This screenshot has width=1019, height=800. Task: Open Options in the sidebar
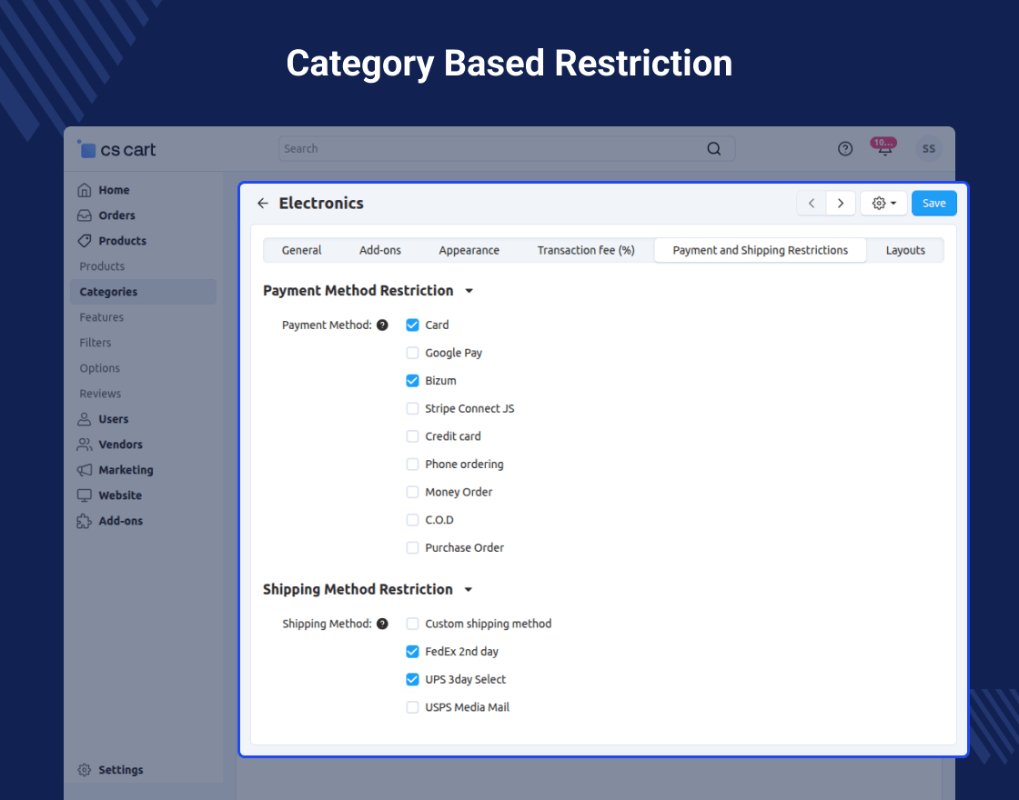tap(99, 368)
